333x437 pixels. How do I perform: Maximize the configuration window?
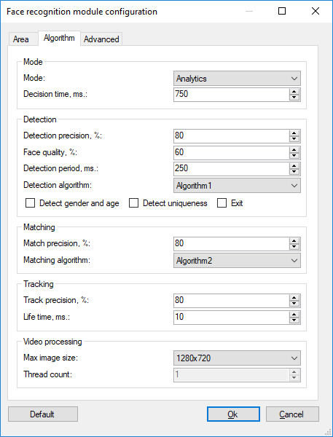282,11
